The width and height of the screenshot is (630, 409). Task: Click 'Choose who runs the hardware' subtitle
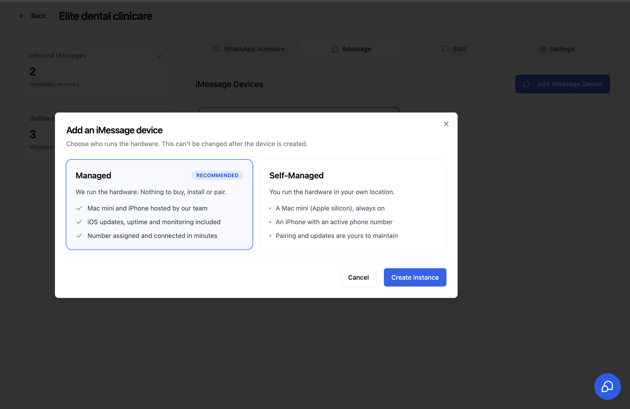coord(187,144)
